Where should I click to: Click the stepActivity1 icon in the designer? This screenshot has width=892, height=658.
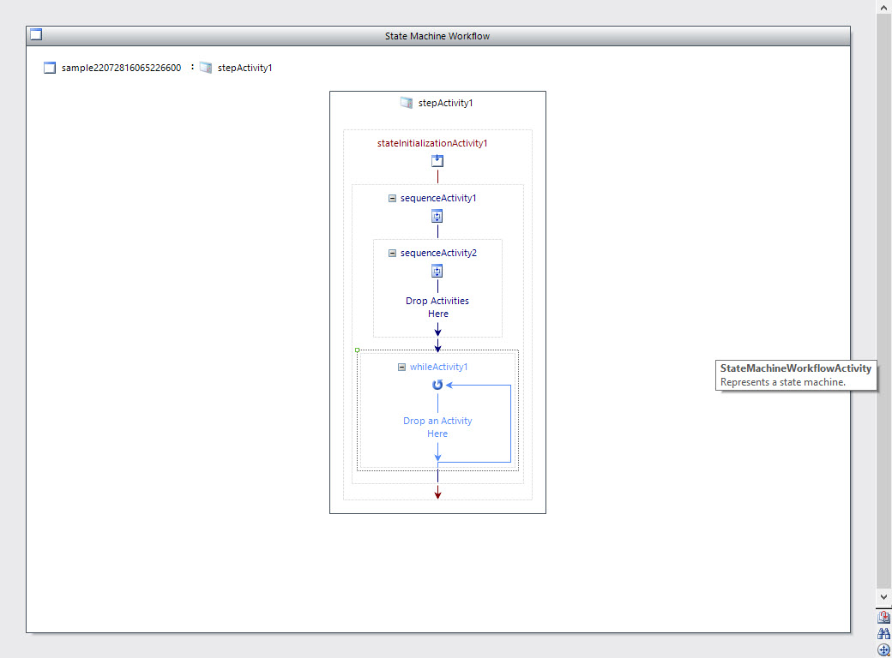407,103
